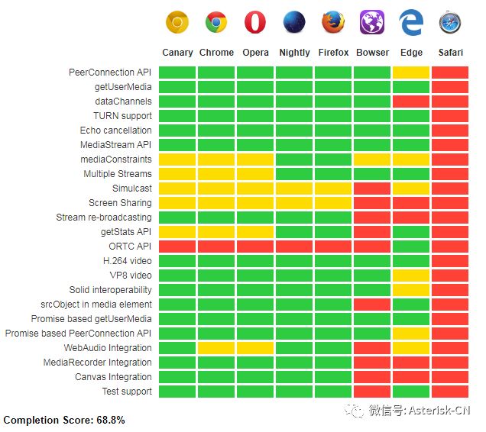Click the PeerConnection API row label
The image size is (486, 432).
click(110, 73)
